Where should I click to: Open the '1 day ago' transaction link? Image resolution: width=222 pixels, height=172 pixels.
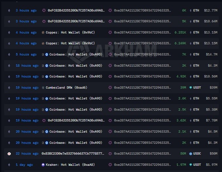pyautogui.click(x=24, y=165)
